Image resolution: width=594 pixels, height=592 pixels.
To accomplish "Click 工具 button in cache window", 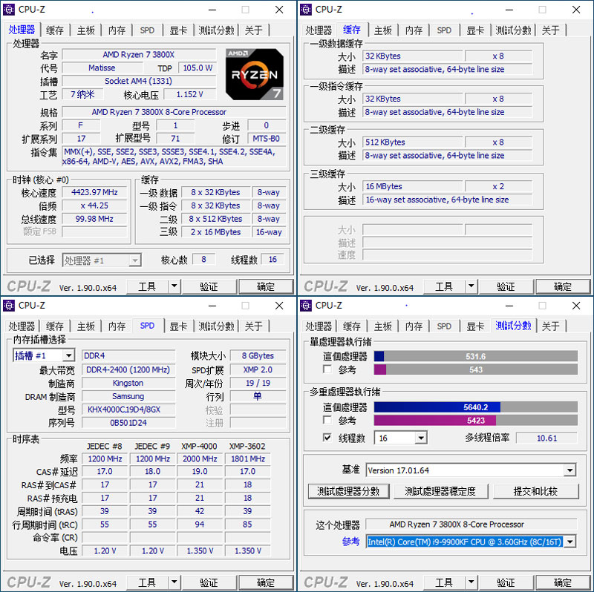I will coord(443,286).
